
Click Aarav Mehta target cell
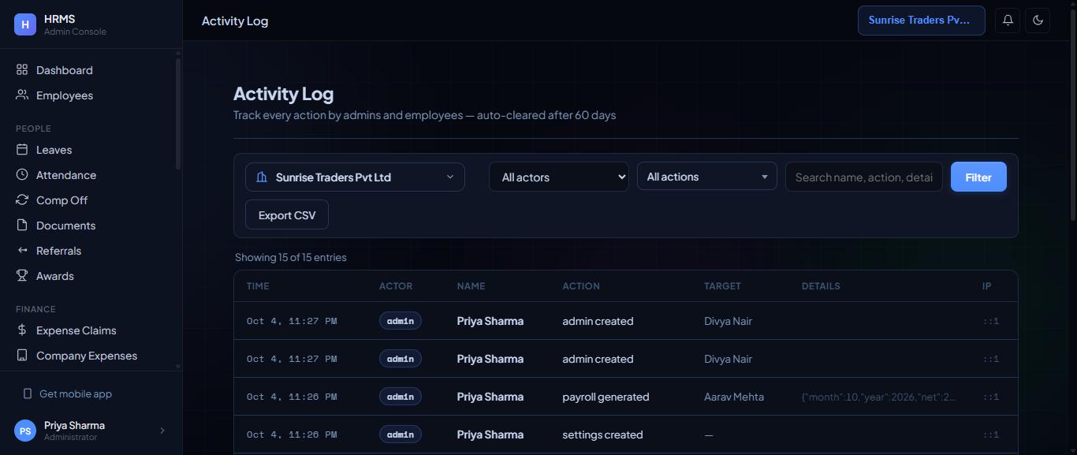click(734, 397)
